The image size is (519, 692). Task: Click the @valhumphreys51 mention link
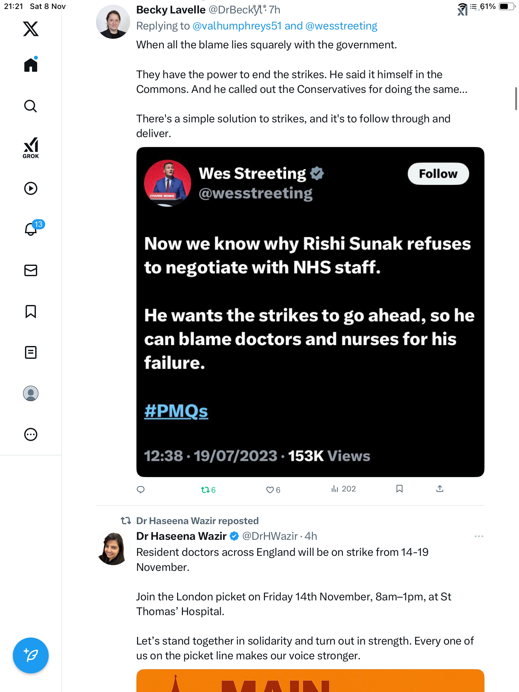[x=237, y=26]
